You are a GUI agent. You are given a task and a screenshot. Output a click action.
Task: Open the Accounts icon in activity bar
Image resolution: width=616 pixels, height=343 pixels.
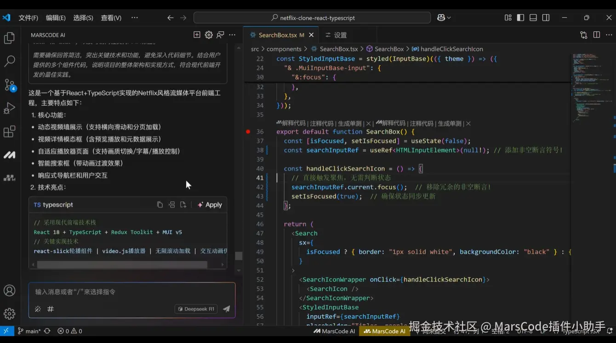10,291
